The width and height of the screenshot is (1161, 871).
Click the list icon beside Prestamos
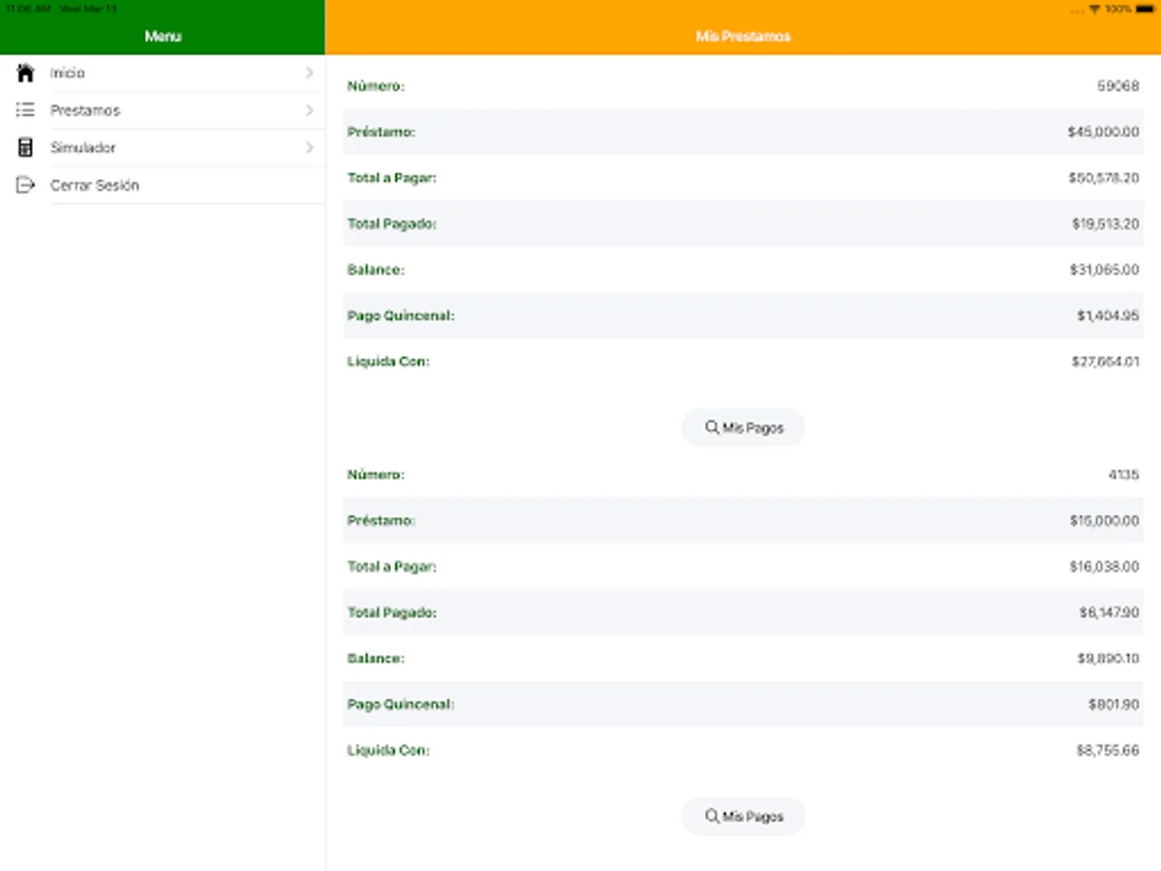[x=26, y=110]
